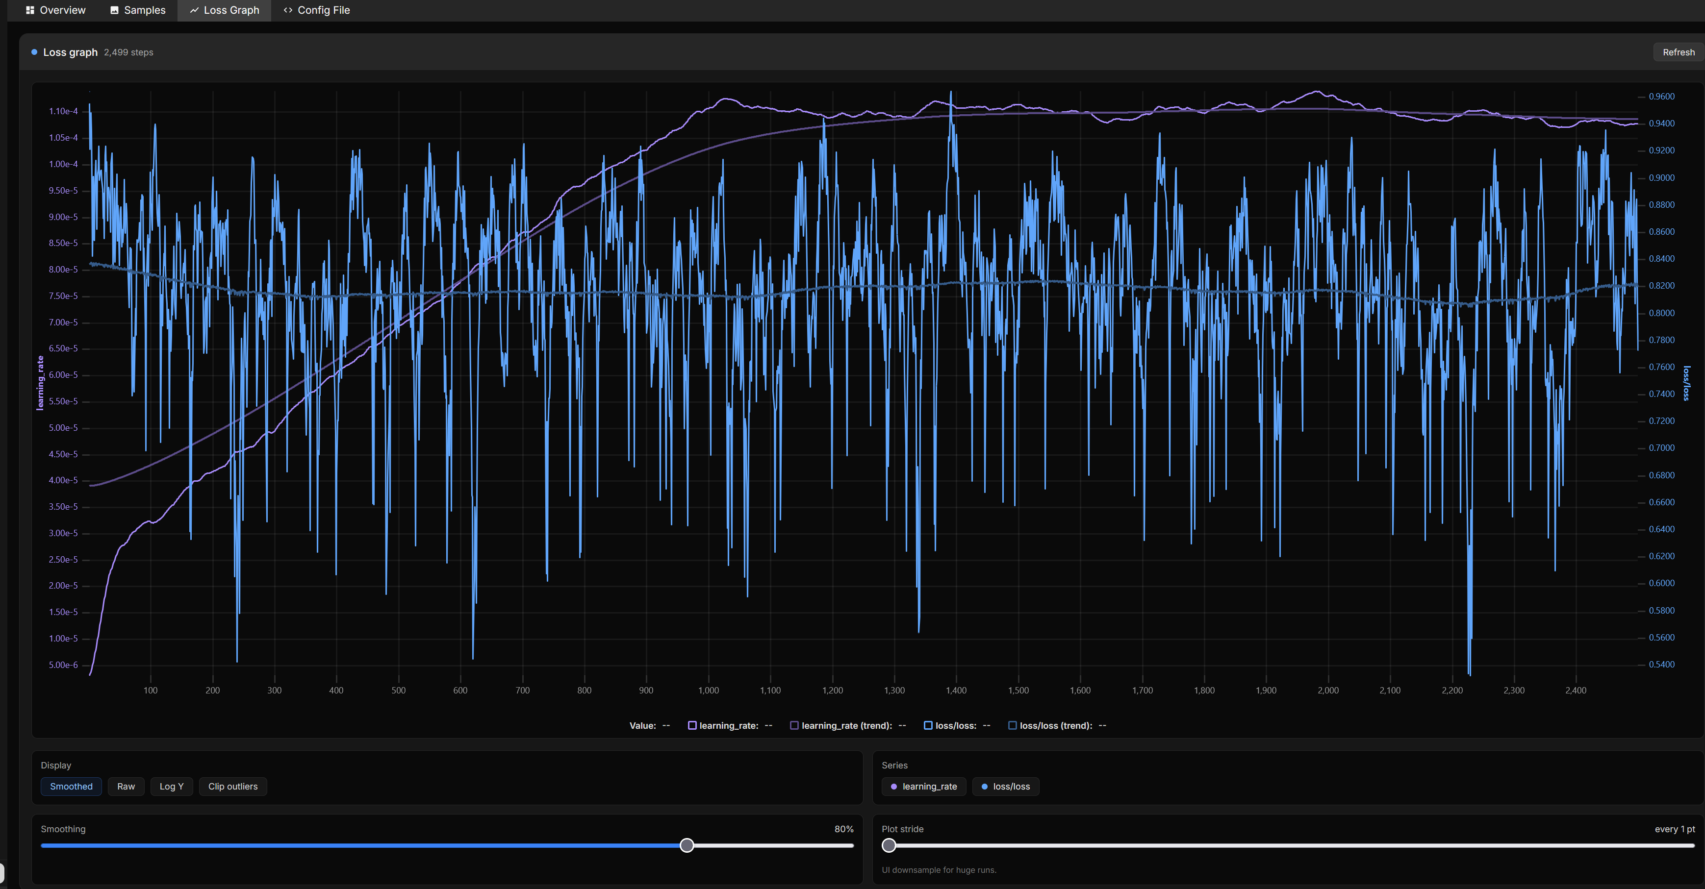Click the "Display" section heading

click(55, 766)
